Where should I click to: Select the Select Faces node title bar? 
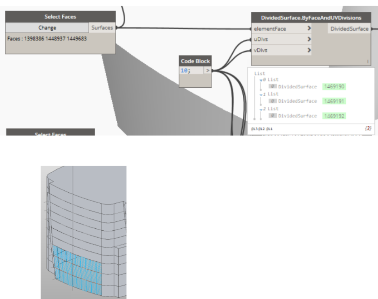click(x=60, y=17)
